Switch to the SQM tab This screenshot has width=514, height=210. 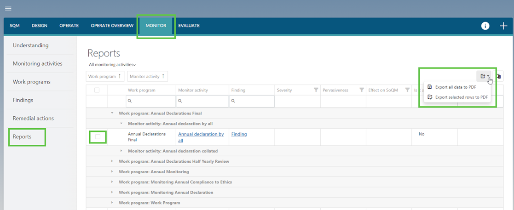[14, 26]
